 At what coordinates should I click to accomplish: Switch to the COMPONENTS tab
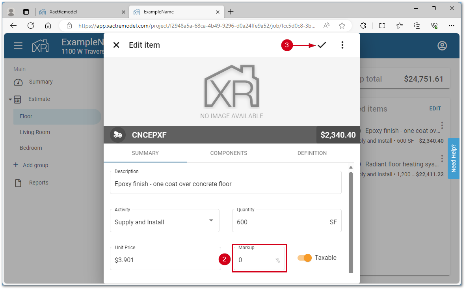click(229, 153)
